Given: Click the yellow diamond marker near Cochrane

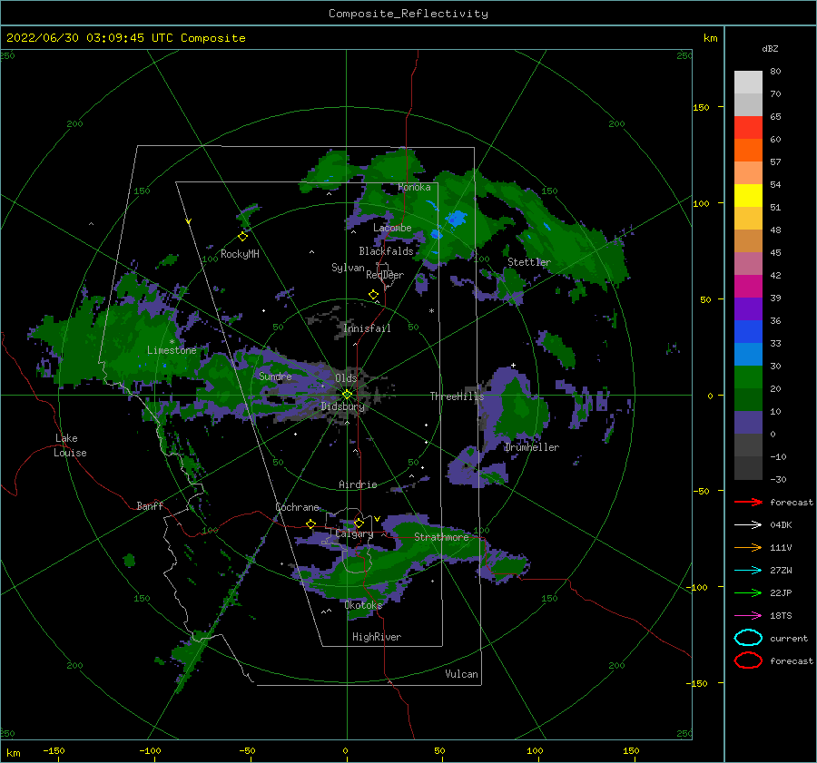Looking at the screenshot, I should coord(311,523).
